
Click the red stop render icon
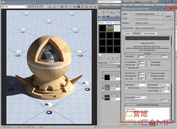click(x=62, y=7)
